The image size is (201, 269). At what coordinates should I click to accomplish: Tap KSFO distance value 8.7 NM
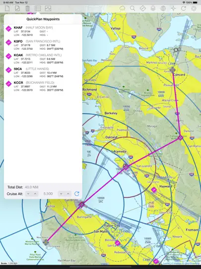tap(51, 45)
